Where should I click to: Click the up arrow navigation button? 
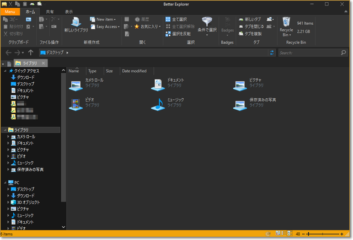pos(30,52)
